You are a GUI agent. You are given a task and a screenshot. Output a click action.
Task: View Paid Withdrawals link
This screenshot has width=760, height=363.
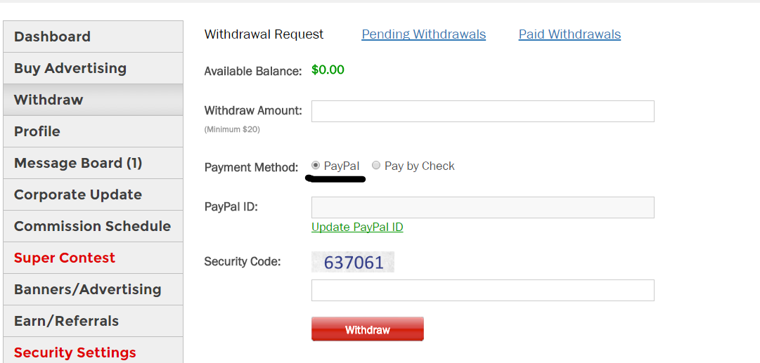tap(569, 34)
